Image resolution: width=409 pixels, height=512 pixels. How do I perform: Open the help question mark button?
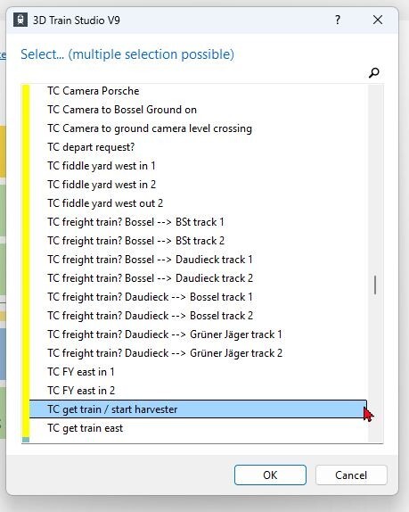[x=338, y=20]
